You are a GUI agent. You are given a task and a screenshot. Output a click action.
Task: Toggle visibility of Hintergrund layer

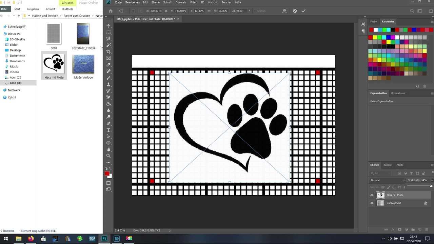(x=372, y=203)
